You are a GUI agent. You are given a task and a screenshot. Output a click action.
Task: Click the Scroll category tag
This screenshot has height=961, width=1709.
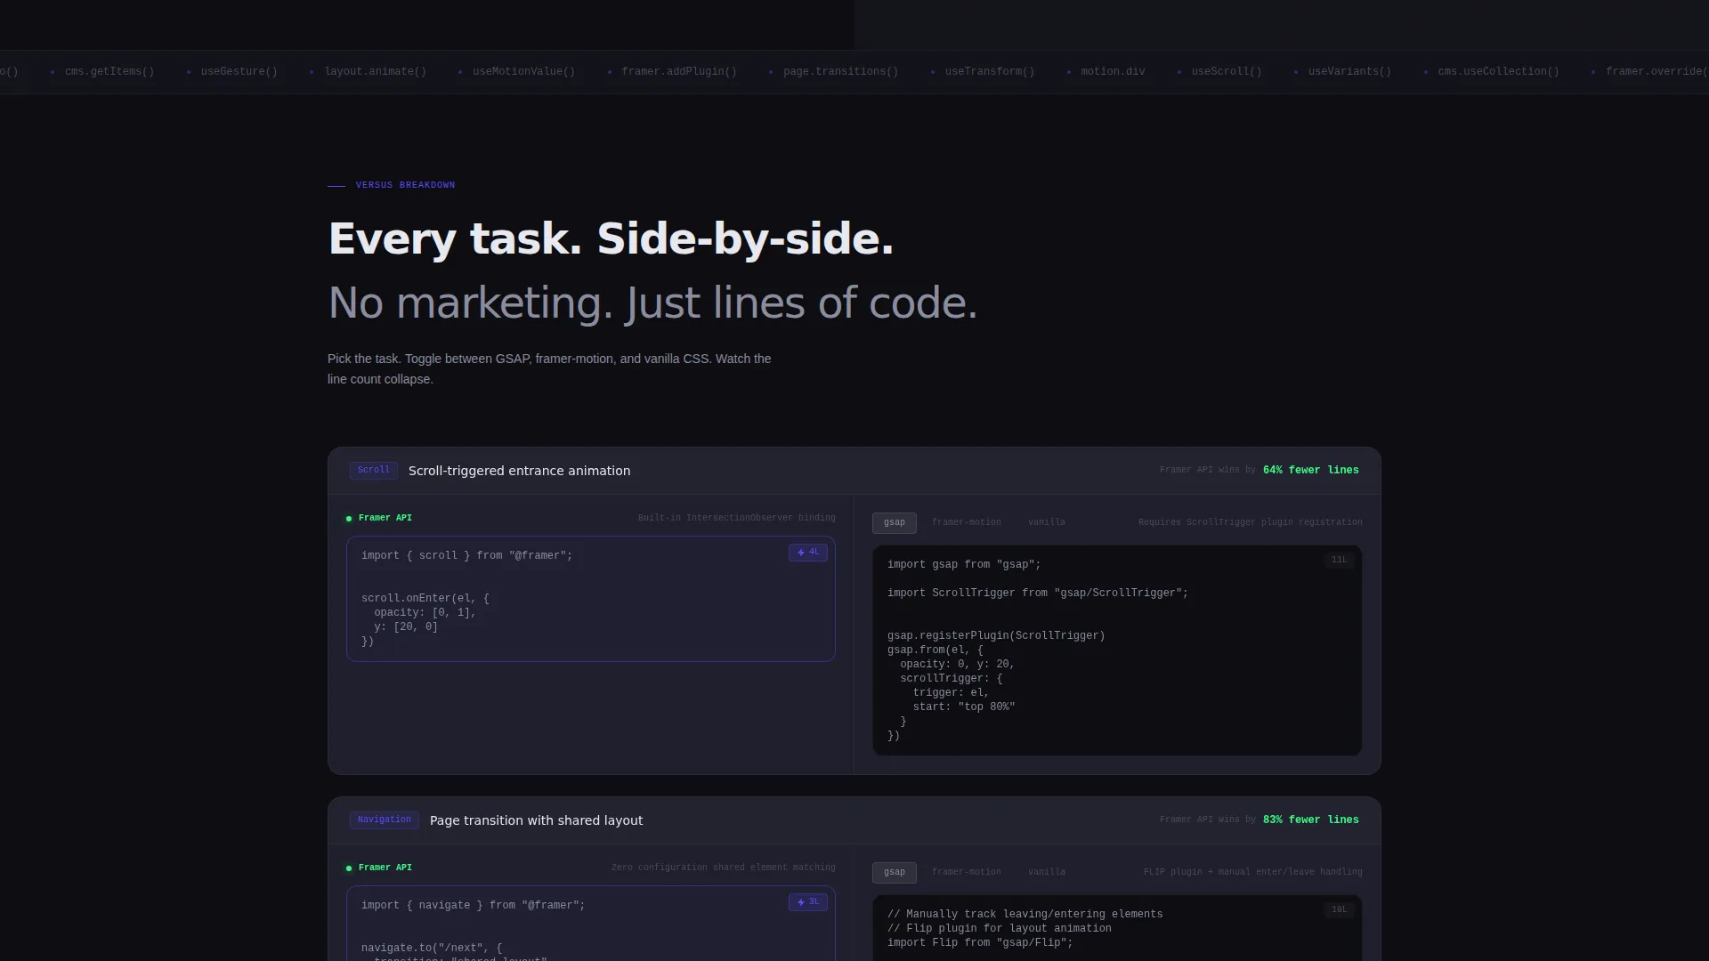[x=374, y=470]
